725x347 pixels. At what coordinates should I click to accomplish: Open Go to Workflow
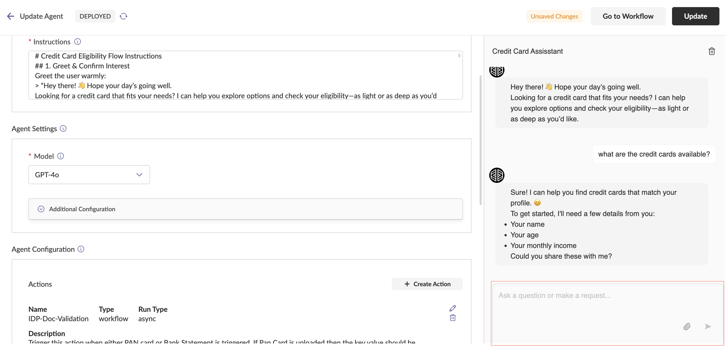628,16
